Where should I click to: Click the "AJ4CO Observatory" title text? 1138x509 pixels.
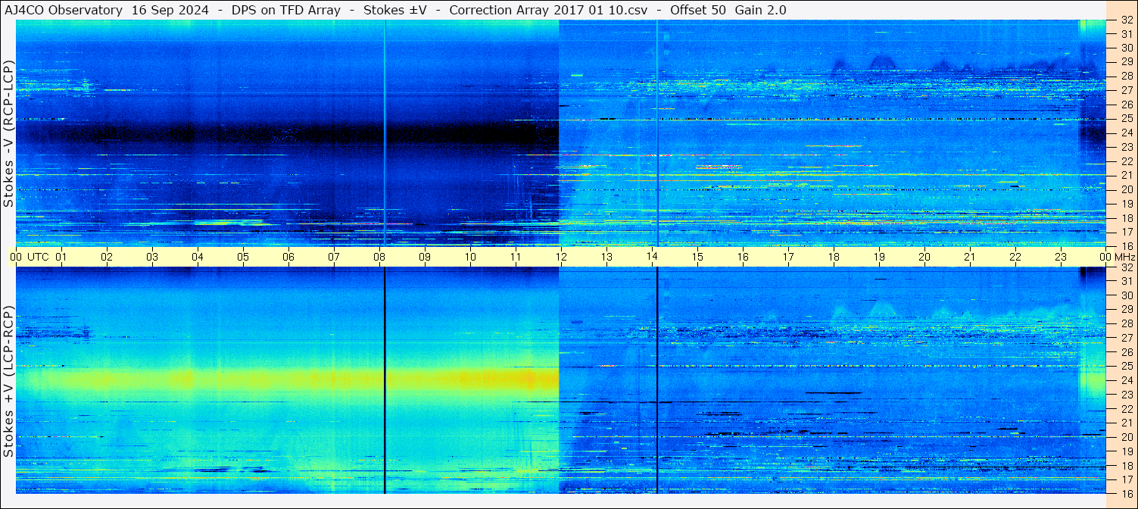coord(64,10)
